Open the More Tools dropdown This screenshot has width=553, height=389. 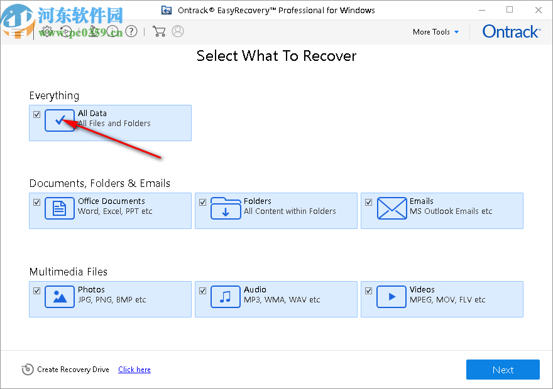435,31
